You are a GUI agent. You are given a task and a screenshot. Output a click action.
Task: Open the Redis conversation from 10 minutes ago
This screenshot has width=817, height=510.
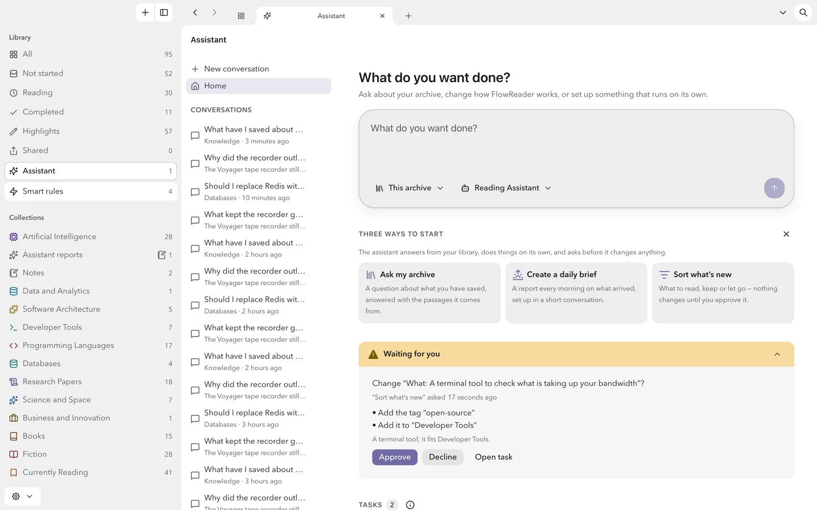[259, 192]
